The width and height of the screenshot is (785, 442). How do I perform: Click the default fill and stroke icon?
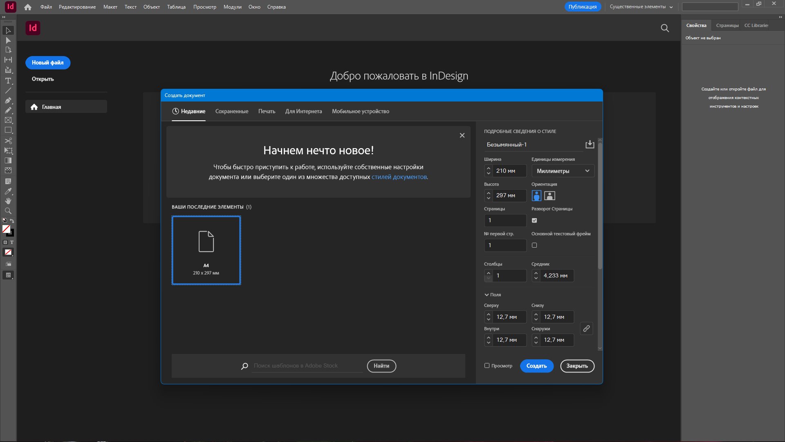pos(4,220)
